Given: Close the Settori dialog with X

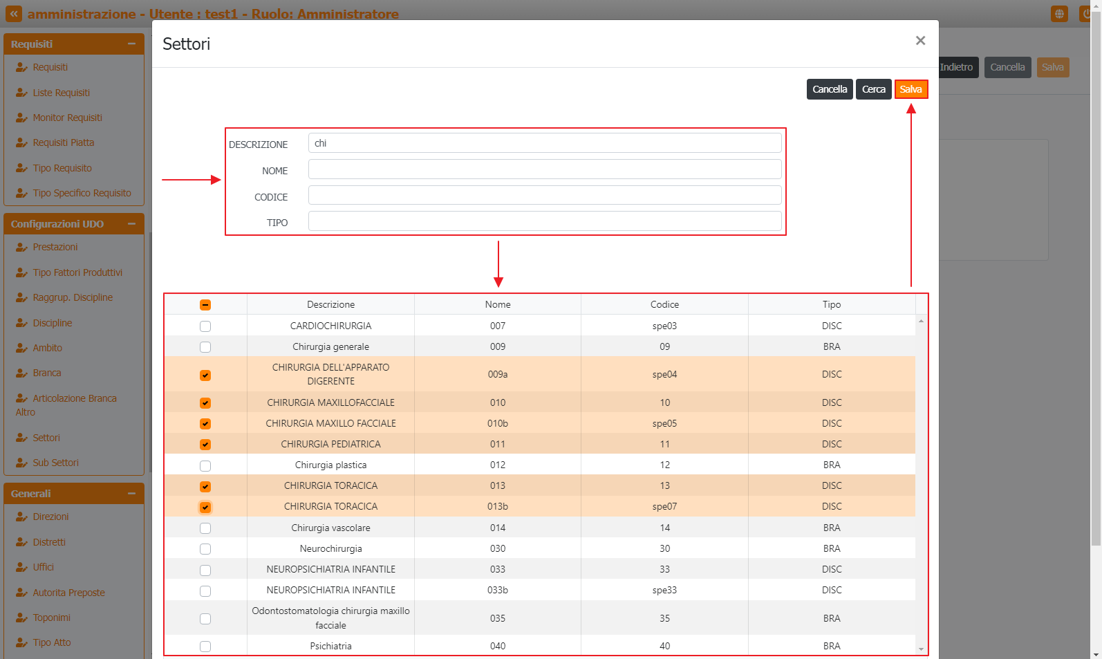Looking at the screenshot, I should [x=920, y=41].
